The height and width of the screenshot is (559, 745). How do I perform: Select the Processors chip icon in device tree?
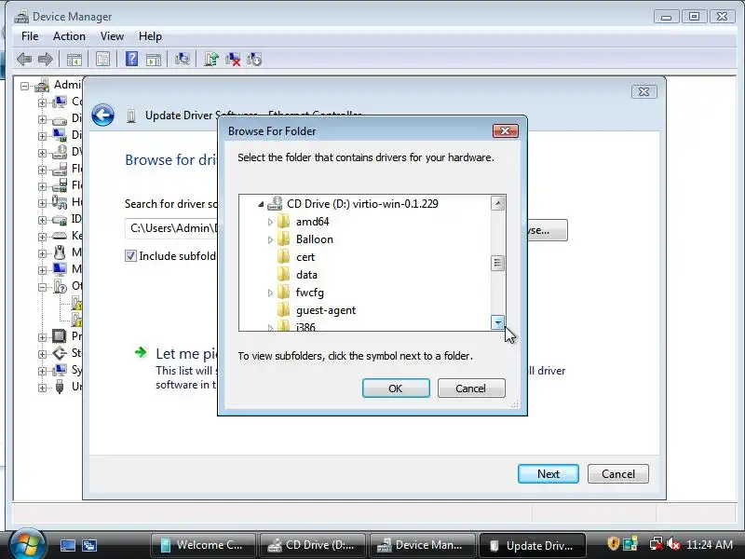[60, 336]
